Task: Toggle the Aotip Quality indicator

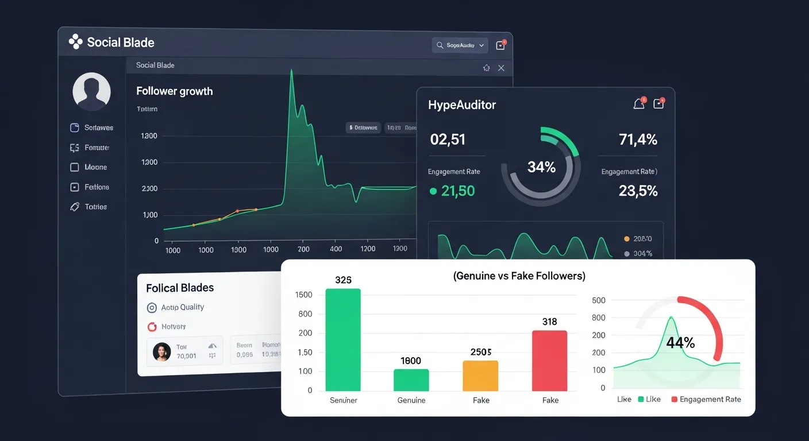Action: [x=151, y=307]
